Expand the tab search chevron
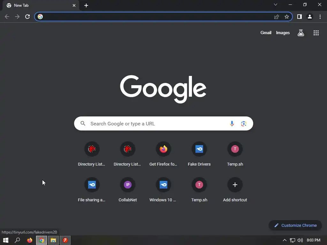The width and height of the screenshot is (327, 245). click(276, 4)
